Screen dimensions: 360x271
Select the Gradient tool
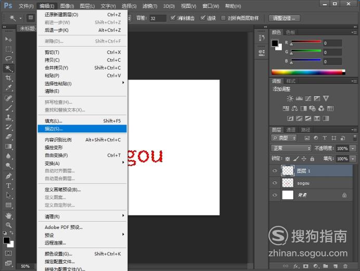coord(8,146)
